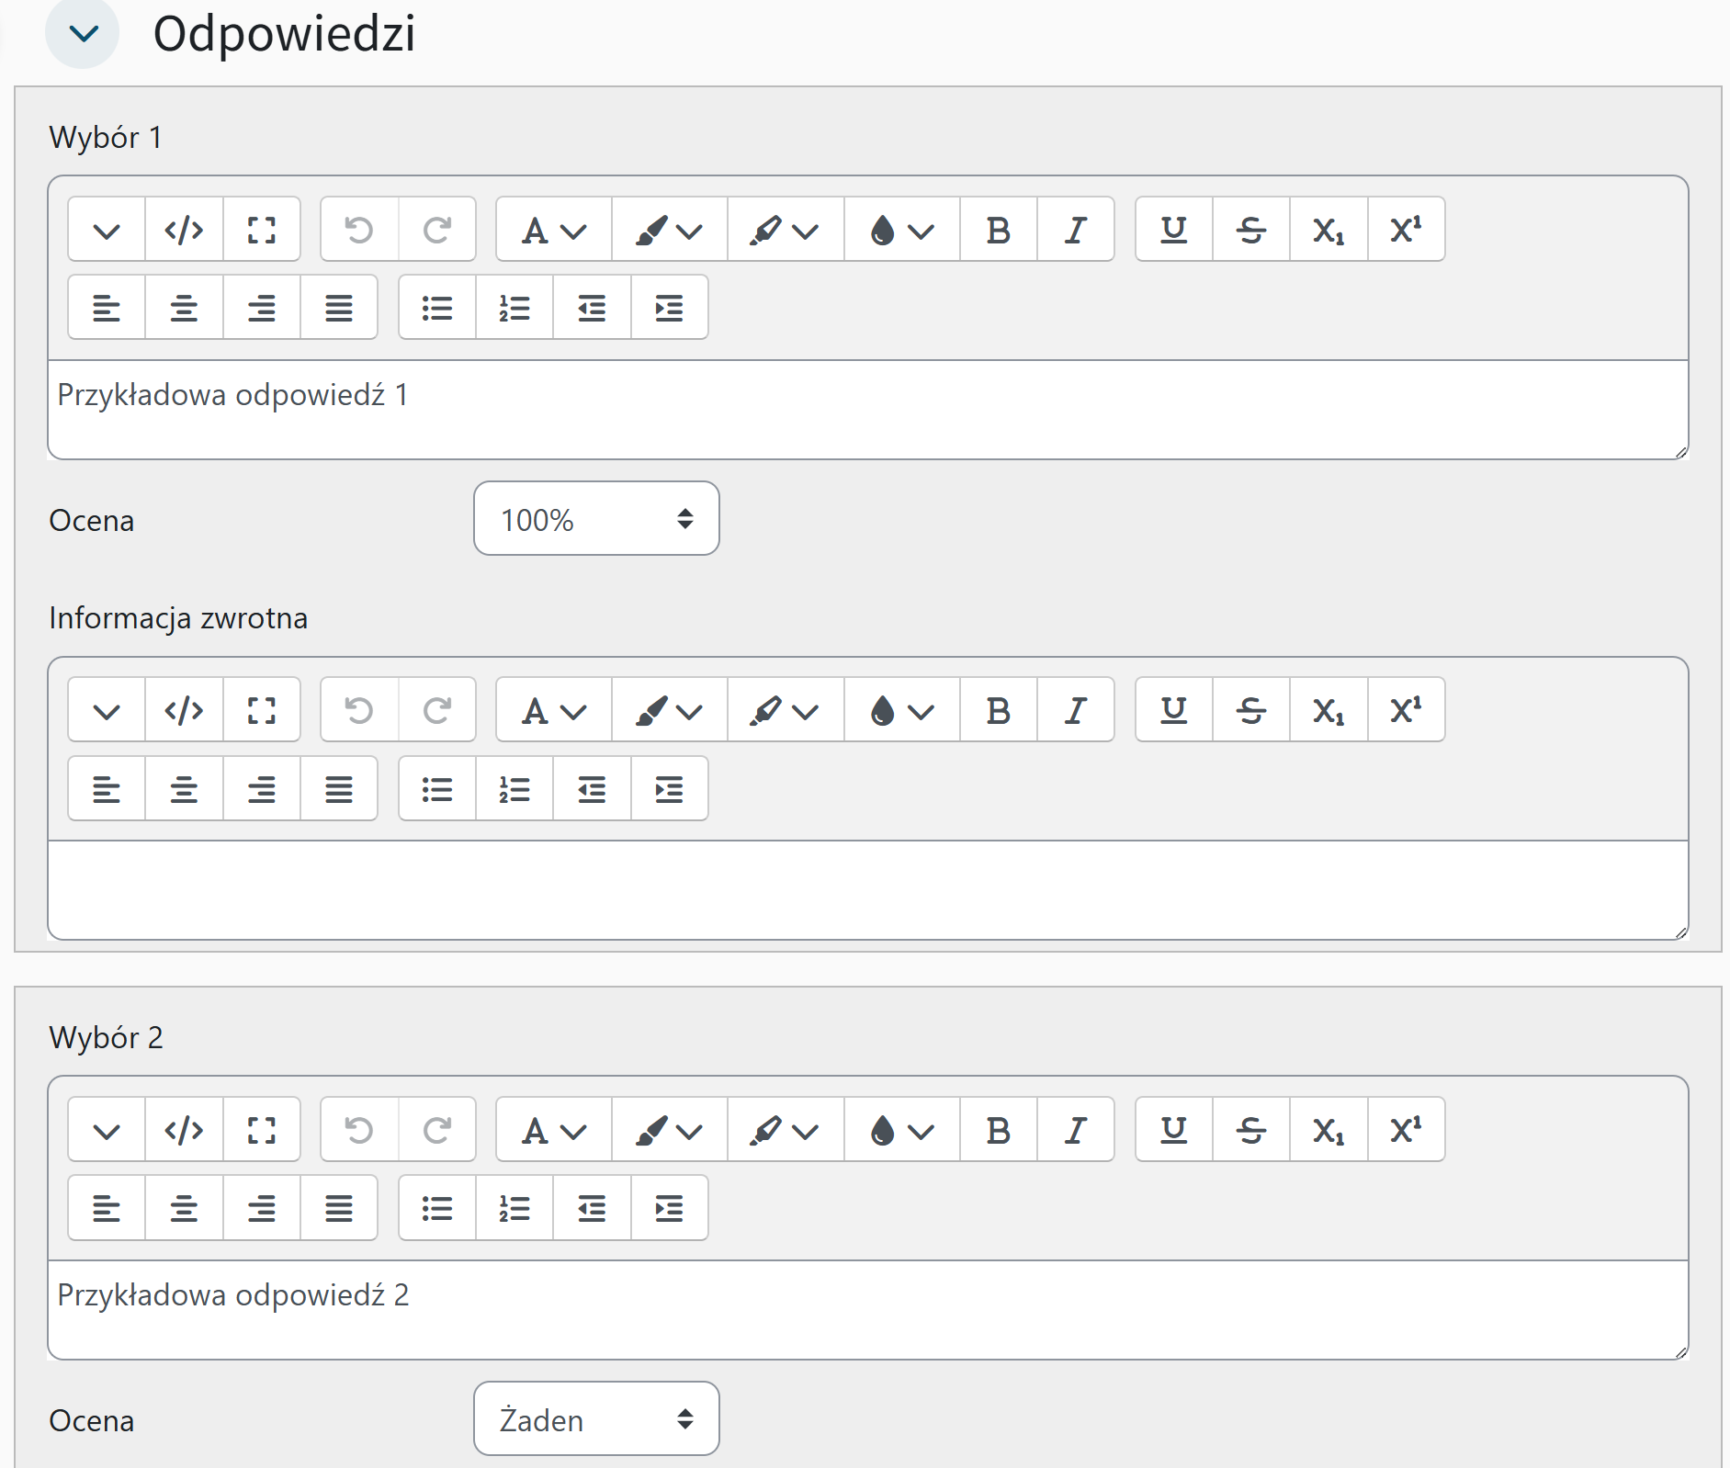Open Ocena dropdown showing Żaden
This screenshot has width=1730, height=1468.
pos(596,1419)
